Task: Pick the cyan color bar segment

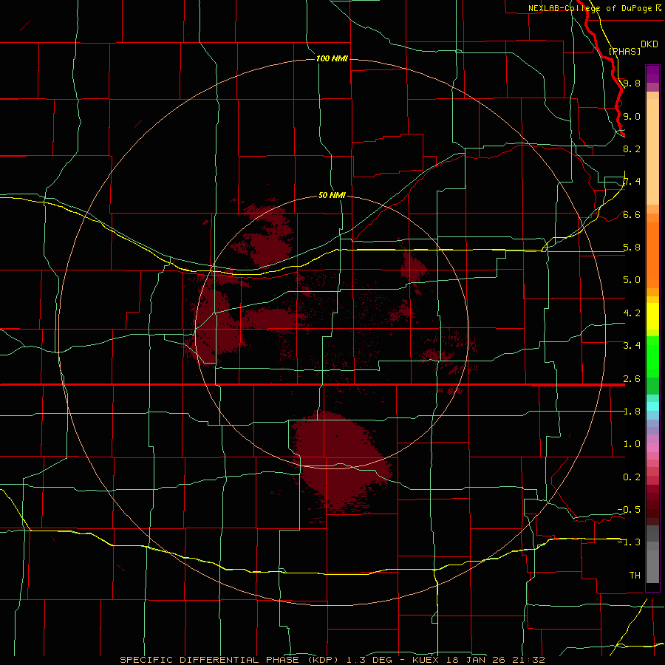Action: pos(652,406)
